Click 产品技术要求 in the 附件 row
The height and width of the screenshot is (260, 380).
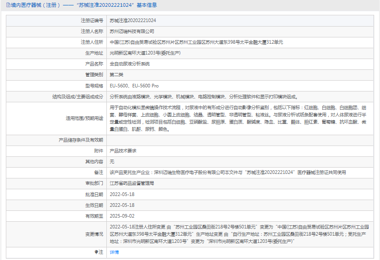click(123, 151)
